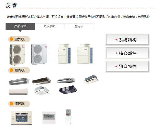Select the 产品介绍 tab
The image size is (160, 130).
click(20, 26)
